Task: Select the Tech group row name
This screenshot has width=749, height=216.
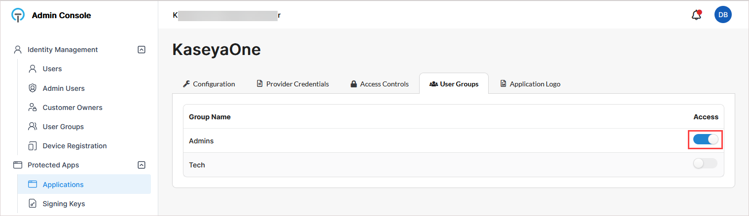Action: [x=197, y=165]
